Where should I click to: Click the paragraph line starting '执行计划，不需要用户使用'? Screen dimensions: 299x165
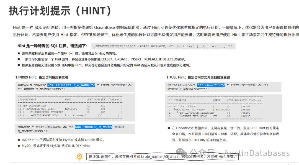click(156, 35)
